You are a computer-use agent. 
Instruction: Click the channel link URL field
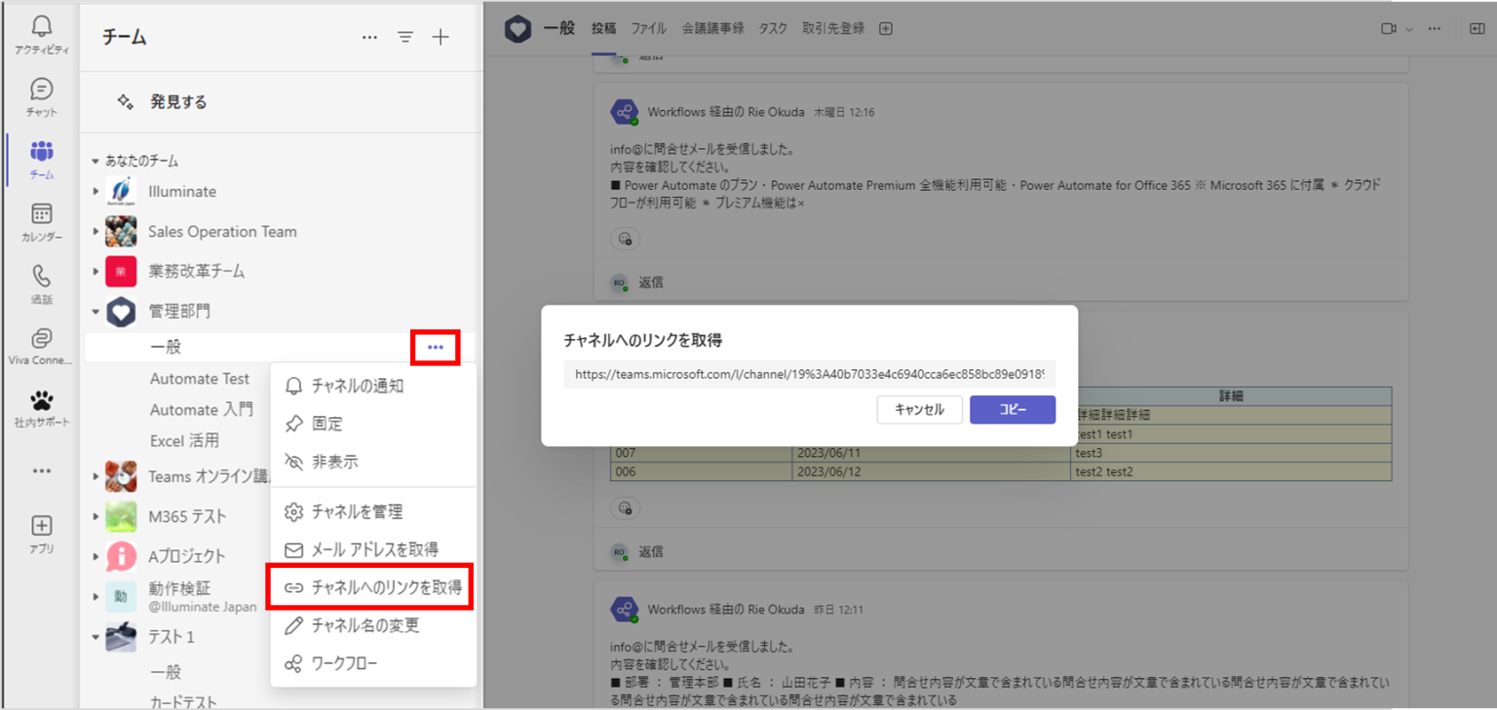[811, 373]
